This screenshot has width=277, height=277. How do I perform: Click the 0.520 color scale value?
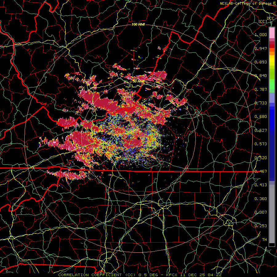point(261,158)
